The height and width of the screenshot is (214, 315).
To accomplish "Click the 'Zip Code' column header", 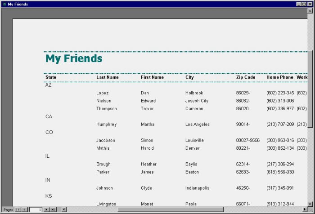I will (x=246, y=77).
